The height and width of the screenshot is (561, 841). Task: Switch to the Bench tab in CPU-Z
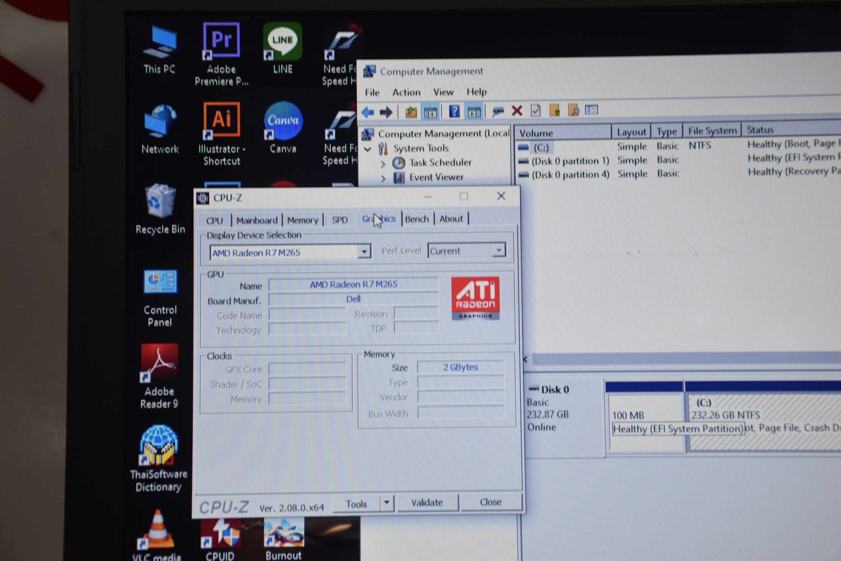tap(417, 219)
